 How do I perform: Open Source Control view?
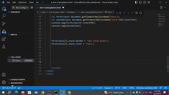click(x=4, y=23)
